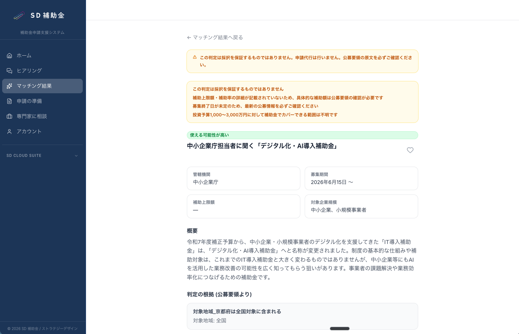Click the 概要 heading
Viewport: 519px width, 334px height.
click(192, 231)
